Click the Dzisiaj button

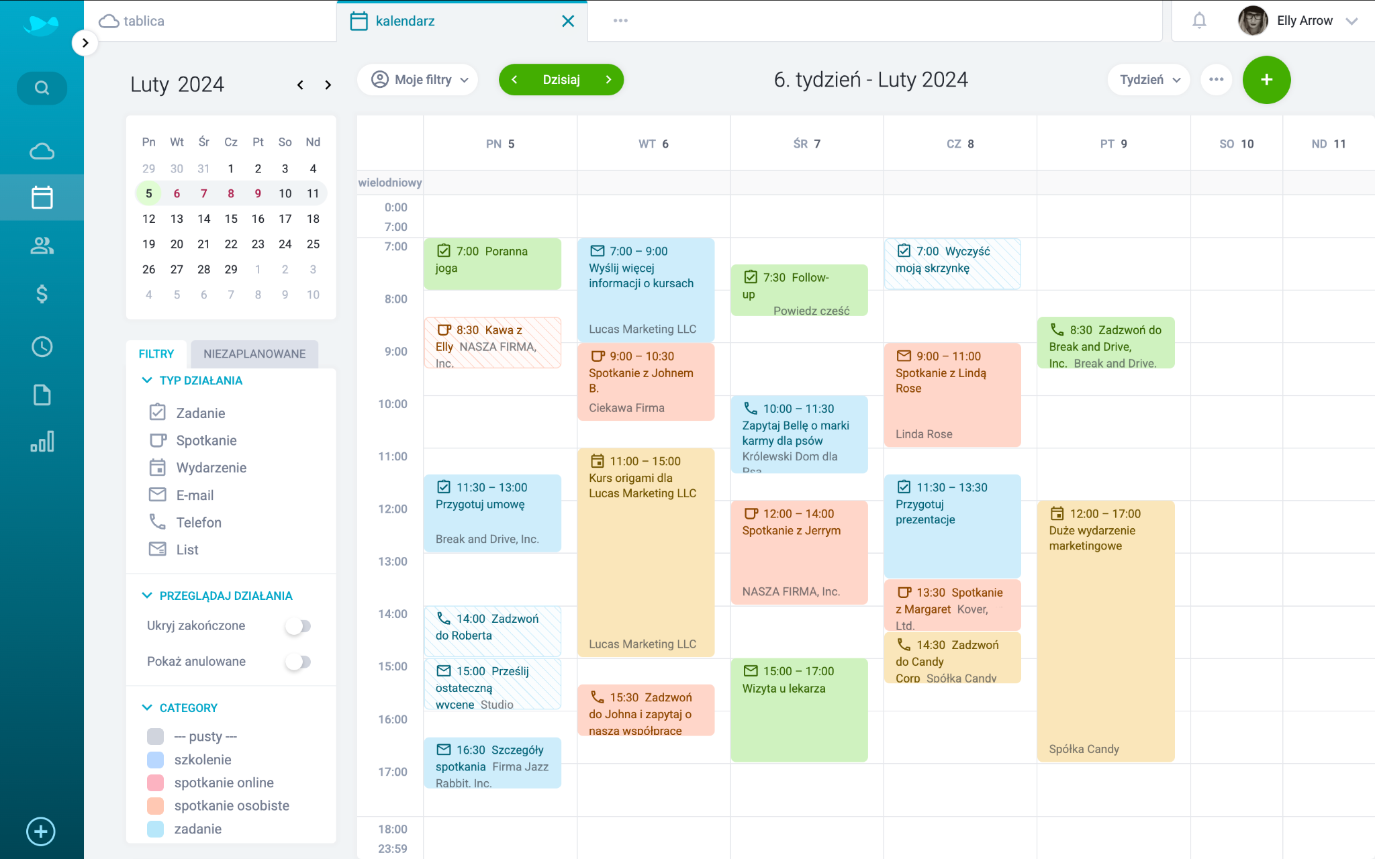[561, 80]
